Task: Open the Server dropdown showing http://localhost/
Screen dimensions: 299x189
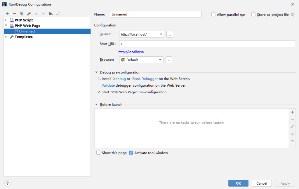Action: [x=142, y=34]
